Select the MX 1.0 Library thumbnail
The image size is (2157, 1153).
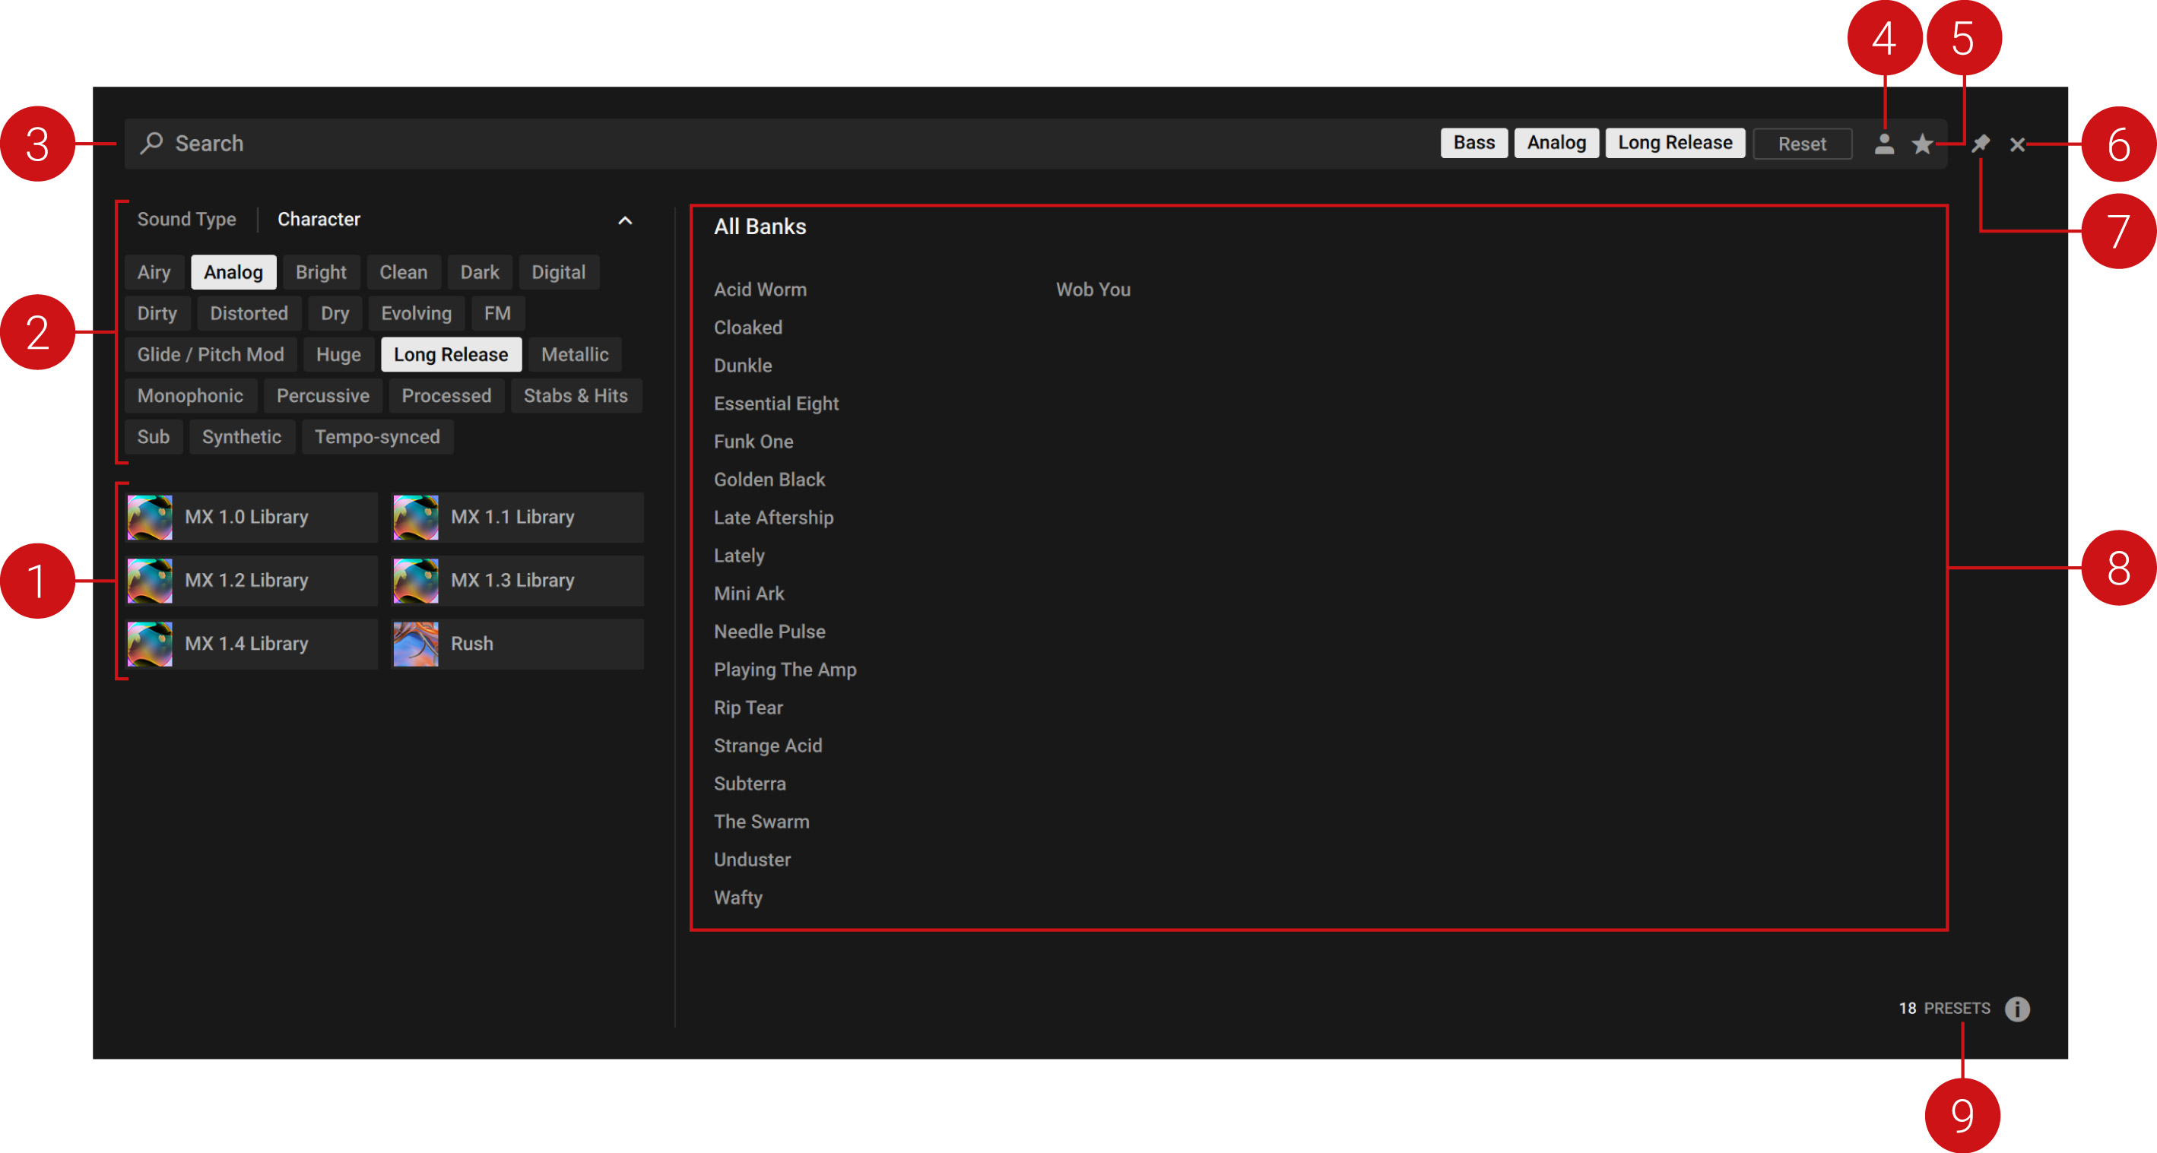pyautogui.click(x=150, y=517)
